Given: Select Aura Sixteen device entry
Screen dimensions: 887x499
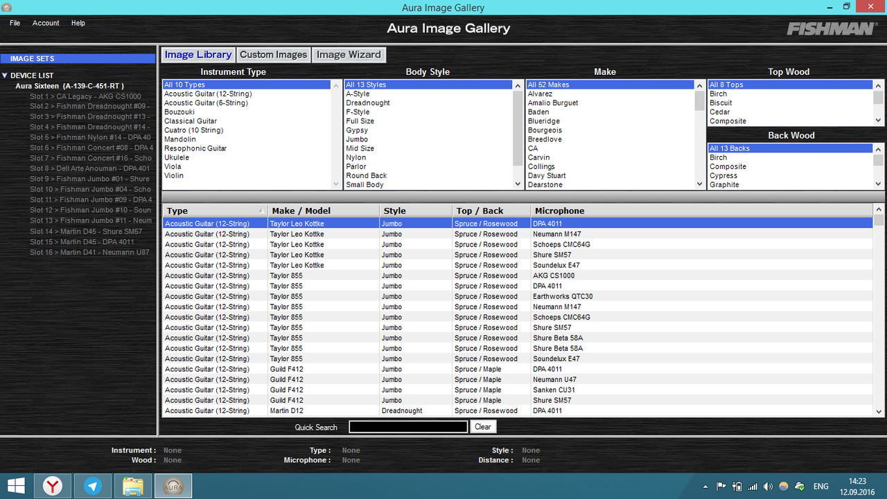Looking at the screenshot, I should 69,86.
